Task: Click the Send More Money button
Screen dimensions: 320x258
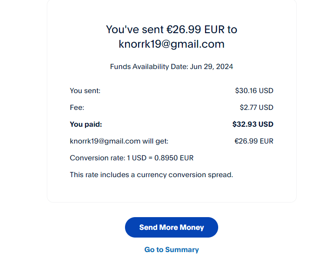Action: (x=171, y=227)
